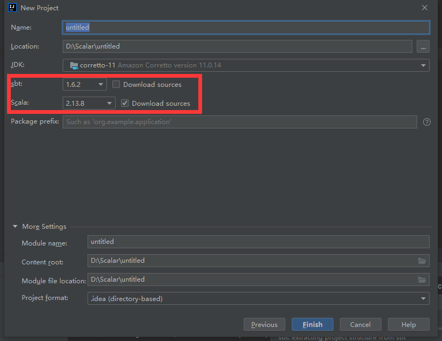
Task: Click the Location browse ellipsis button
Action: pos(423,46)
